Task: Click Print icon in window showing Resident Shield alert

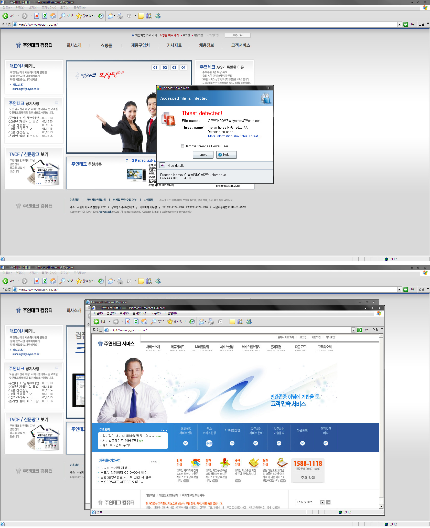Action: tap(120, 16)
